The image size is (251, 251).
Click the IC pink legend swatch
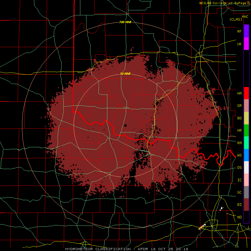coord(246,180)
